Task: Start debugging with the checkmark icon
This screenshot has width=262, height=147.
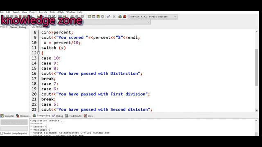Action: pyautogui.click(x=108, y=16)
